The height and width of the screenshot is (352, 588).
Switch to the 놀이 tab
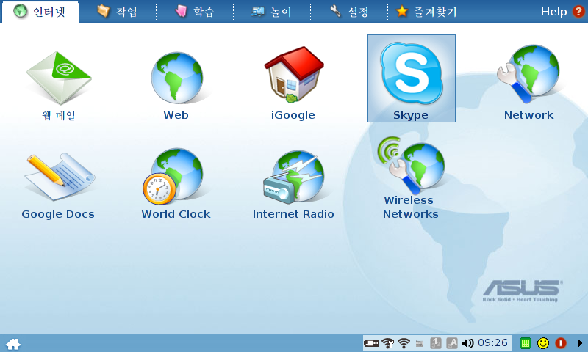(x=271, y=12)
